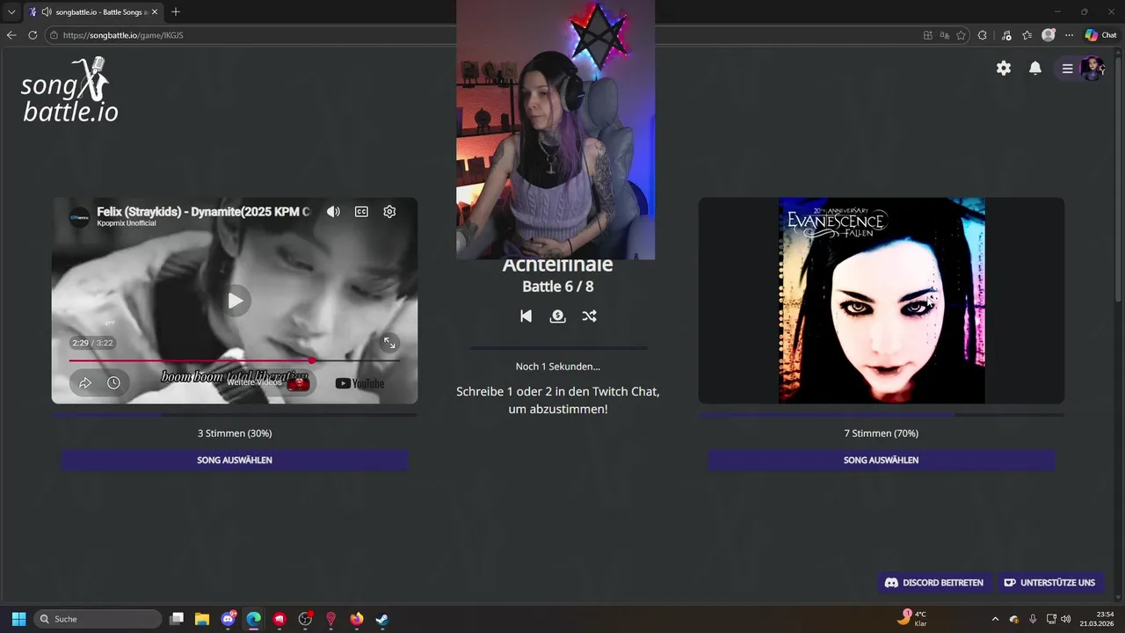This screenshot has width=1125, height=633.
Task: Open the video on YouTube via logo
Action: coord(360,383)
